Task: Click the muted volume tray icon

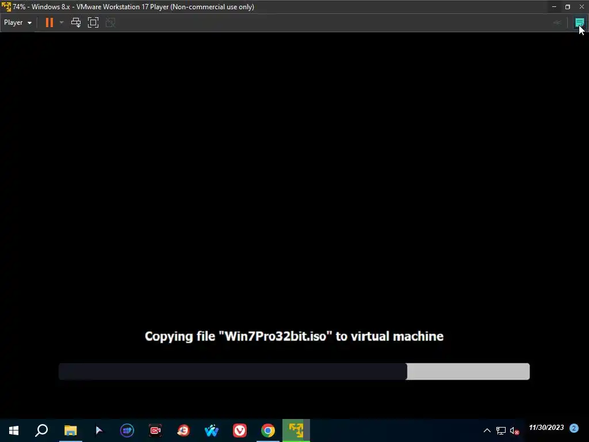Action: pos(514,430)
